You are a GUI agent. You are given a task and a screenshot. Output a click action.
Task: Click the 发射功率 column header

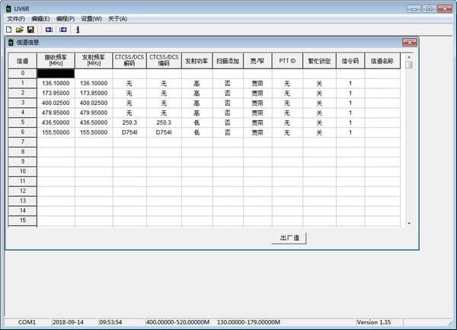click(197, 61)
